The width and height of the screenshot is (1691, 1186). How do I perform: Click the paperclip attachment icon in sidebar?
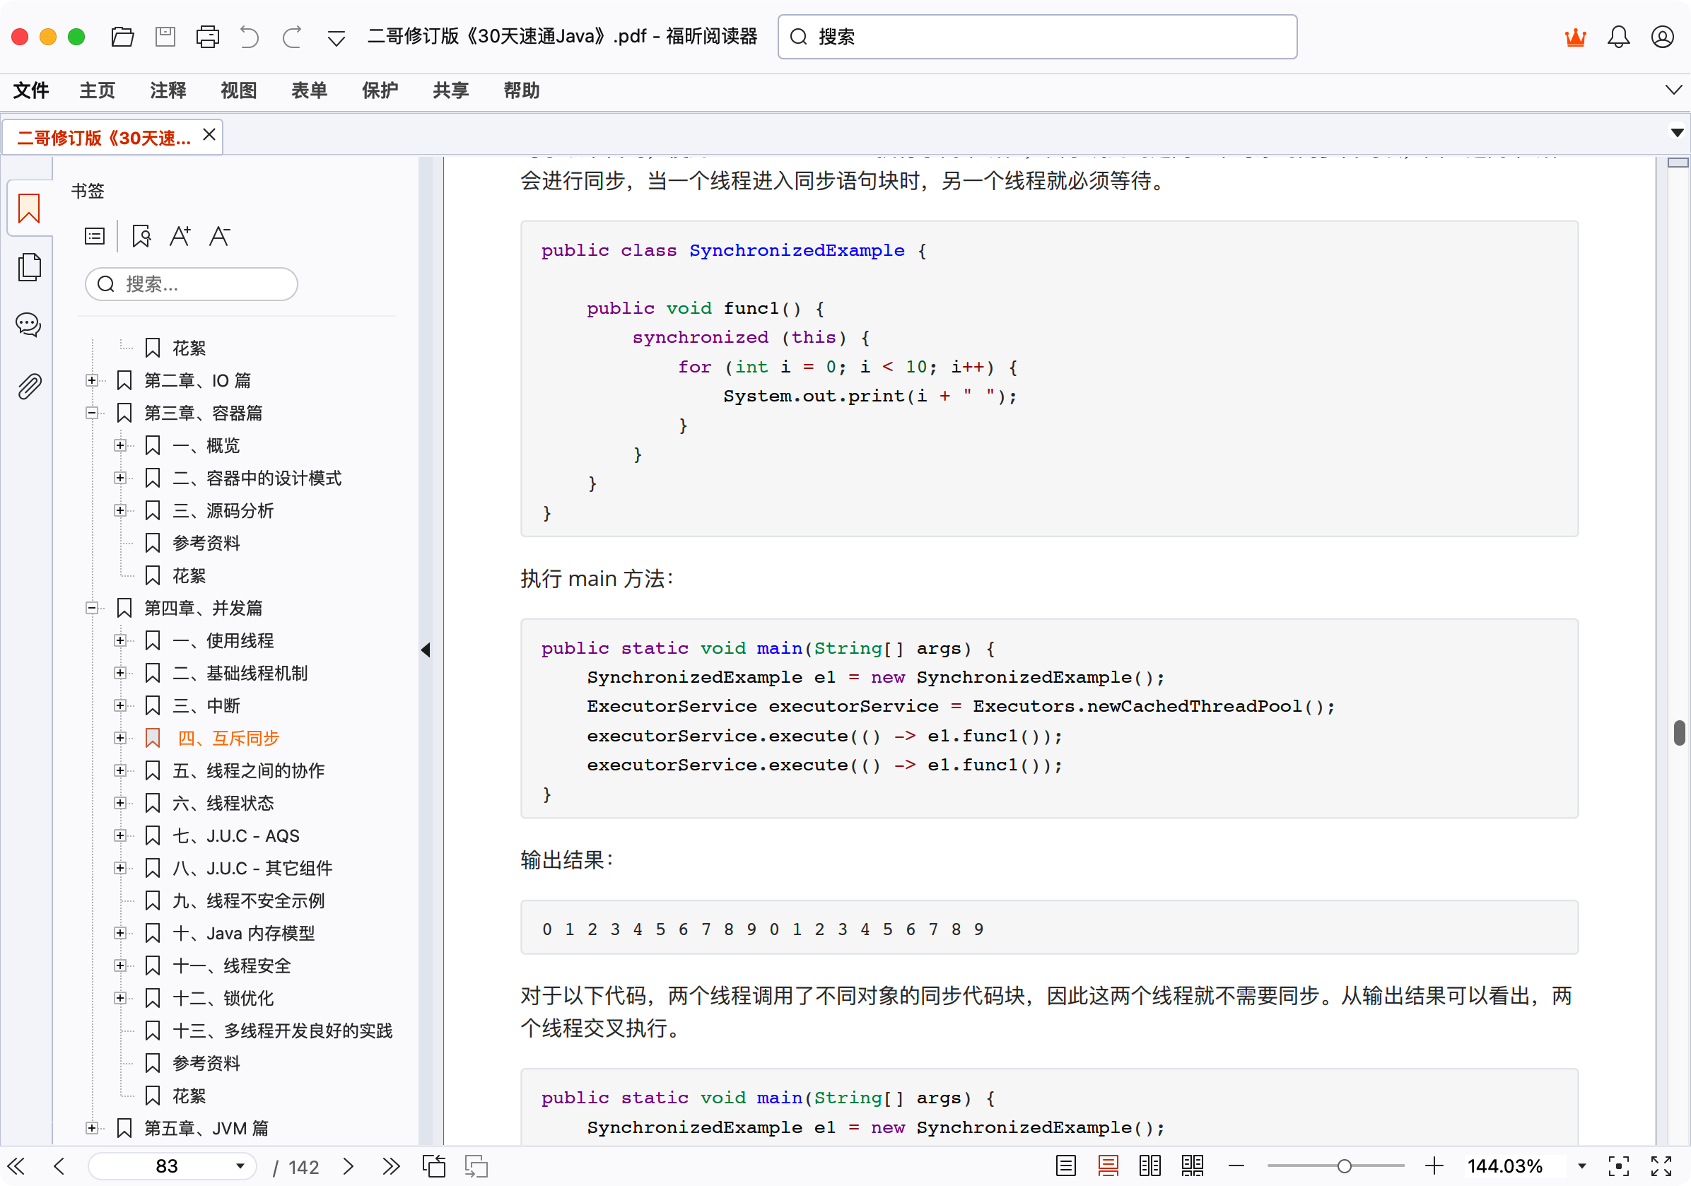(x=28, y=385)
